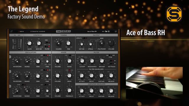Toggle keytrack switch 1

110,61
